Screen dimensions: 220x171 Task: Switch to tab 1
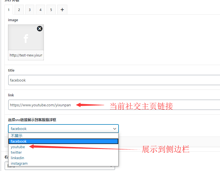tap(9, 10)
